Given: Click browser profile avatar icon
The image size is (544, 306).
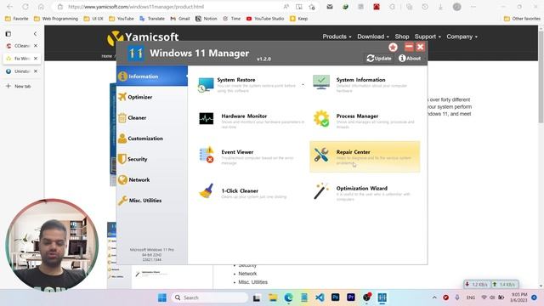Looking at the screenshot, I should click(x=457, y=7).
